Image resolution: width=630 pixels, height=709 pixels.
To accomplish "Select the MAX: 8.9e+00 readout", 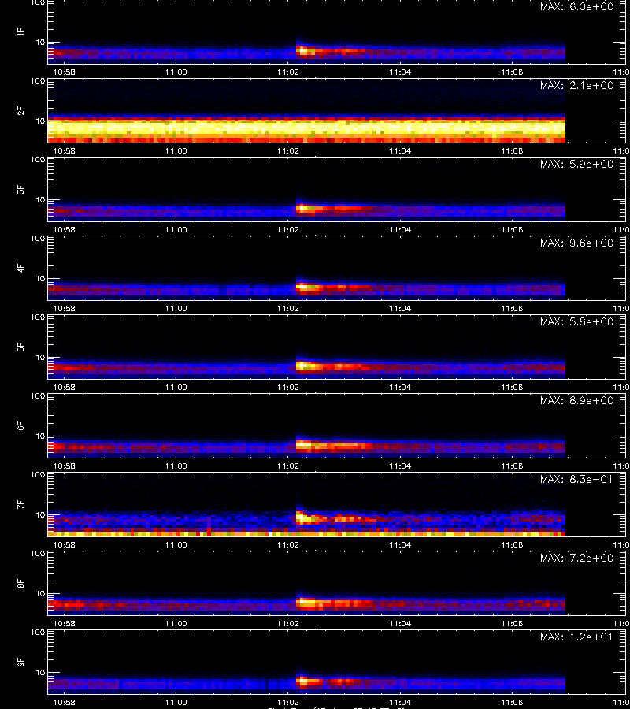I will point(577,401).
